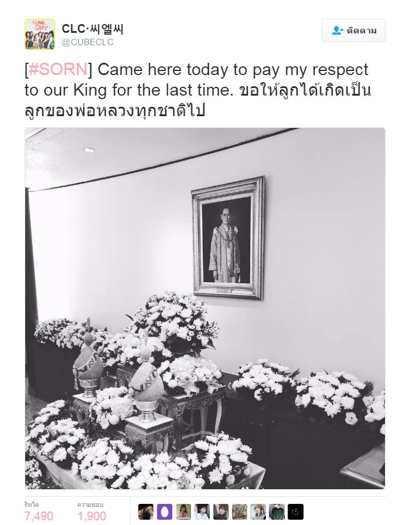
Task: Open the purple egg default avatar
Action: pos(165,512)
